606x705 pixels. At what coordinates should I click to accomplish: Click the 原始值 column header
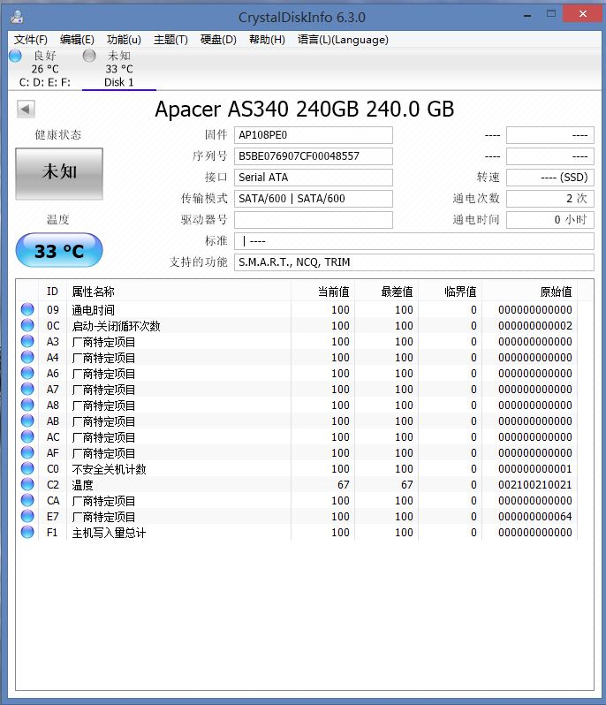[529, 292]
